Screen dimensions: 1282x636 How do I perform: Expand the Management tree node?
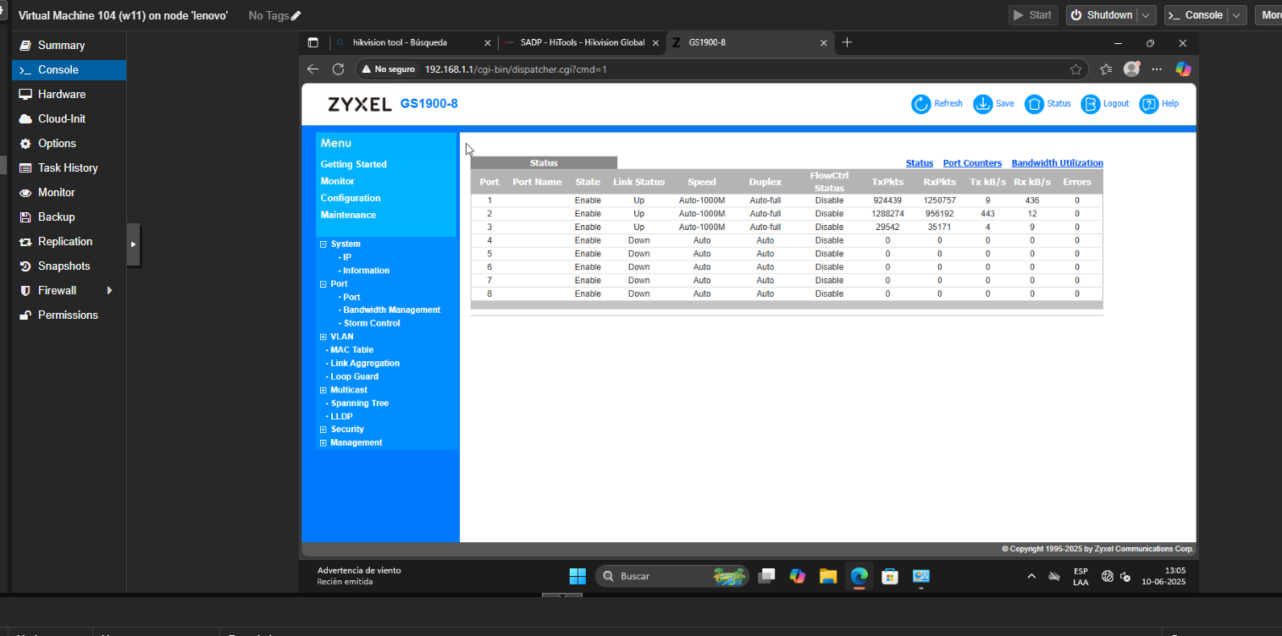323,443
